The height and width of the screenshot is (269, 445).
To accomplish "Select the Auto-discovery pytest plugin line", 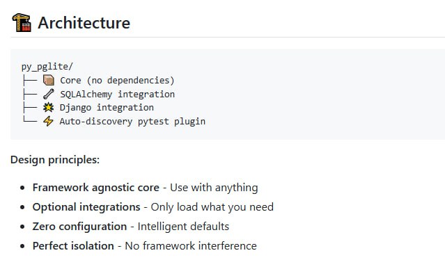I will point(132,122).
